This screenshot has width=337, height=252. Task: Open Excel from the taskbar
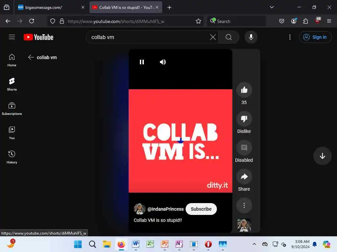point(150,244)
